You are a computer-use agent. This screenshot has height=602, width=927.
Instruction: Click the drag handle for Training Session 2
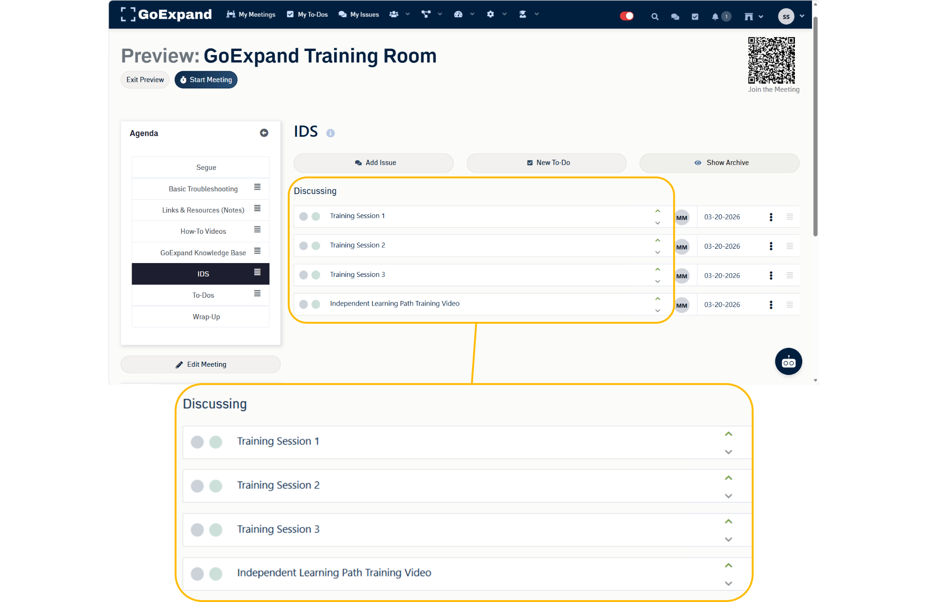tap(790, 246)
